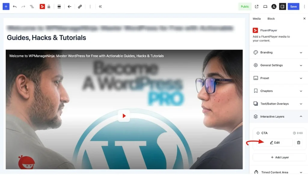Image resolution: width=308 pixels, height=175 pixels.
Task: Edit the CTA interactive layer
Action: coord(275,143)
